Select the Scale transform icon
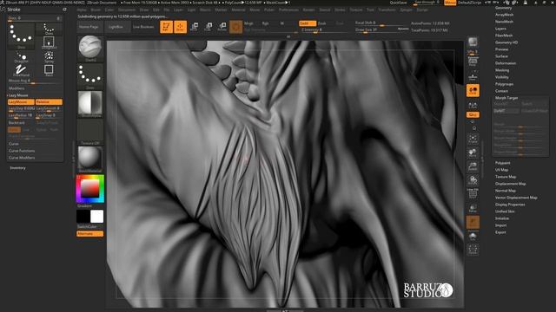The height and width of the screenshot is (312, 556). click(208, 27)
